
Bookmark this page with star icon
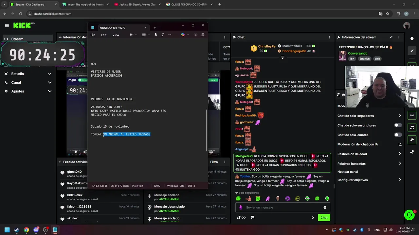point(388,14)
